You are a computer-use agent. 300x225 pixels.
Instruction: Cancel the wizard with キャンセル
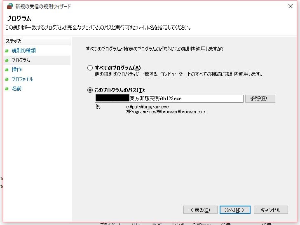[x=271, y=210]
